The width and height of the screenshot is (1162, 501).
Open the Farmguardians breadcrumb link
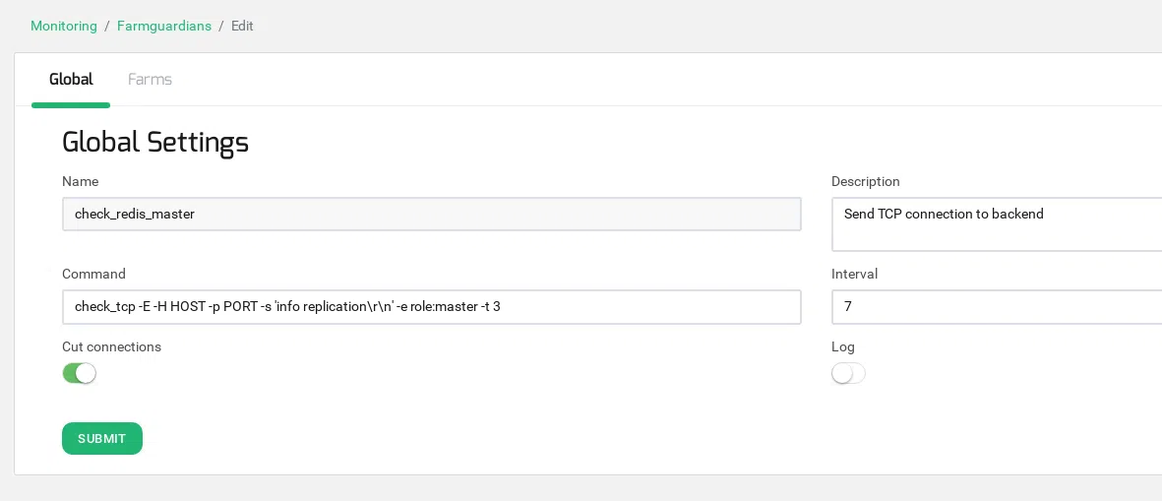[164, 26]
